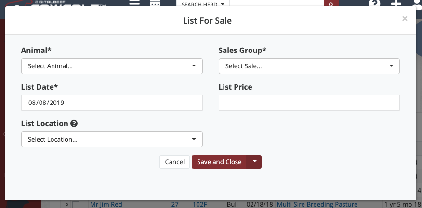
Task: Tick the checkbox for row 5
Action: pyautogui.click(x=76, y=205)
